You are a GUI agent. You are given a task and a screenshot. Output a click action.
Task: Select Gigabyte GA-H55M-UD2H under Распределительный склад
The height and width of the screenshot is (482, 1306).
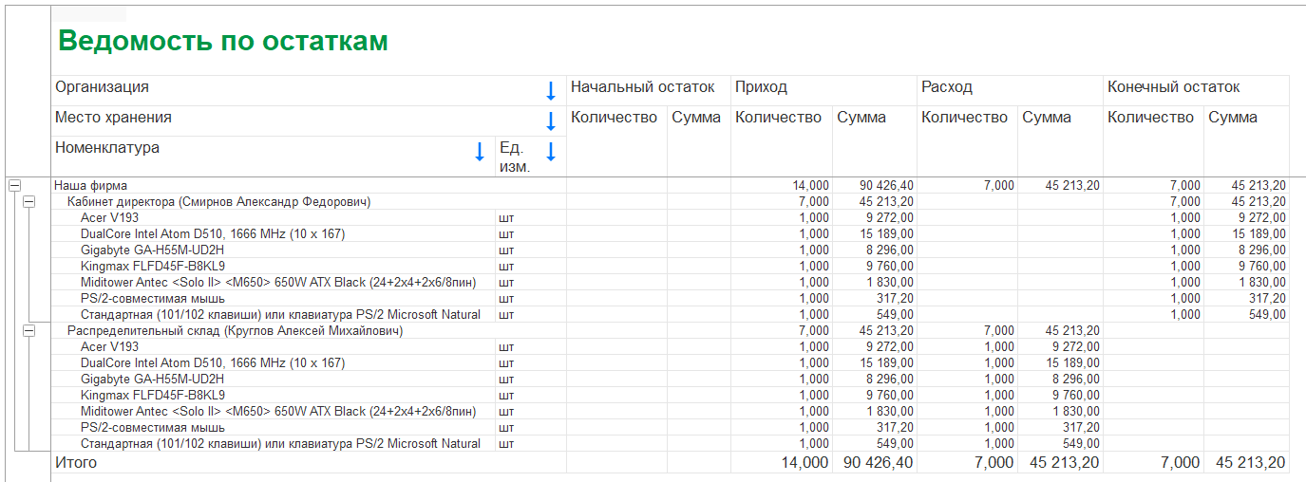152,380
